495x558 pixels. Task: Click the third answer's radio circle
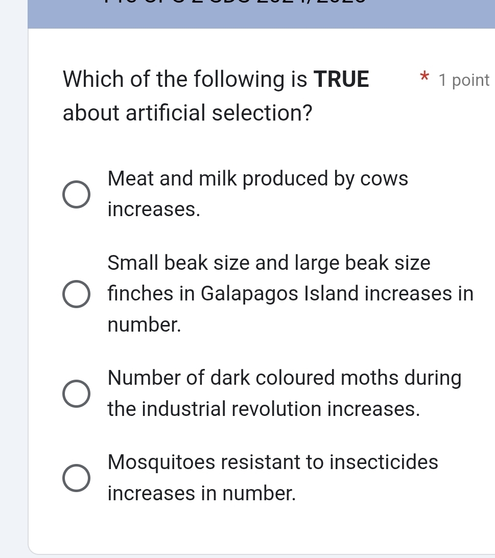76,393
